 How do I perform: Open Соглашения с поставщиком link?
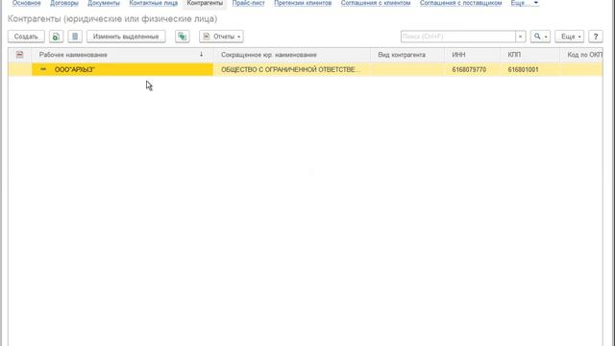click(x=460, y=3)
